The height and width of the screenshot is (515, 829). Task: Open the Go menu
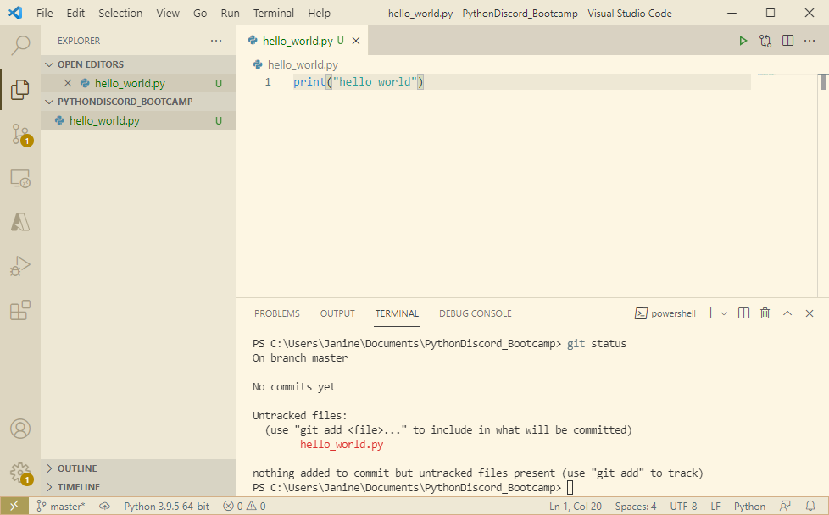[200, 14]
